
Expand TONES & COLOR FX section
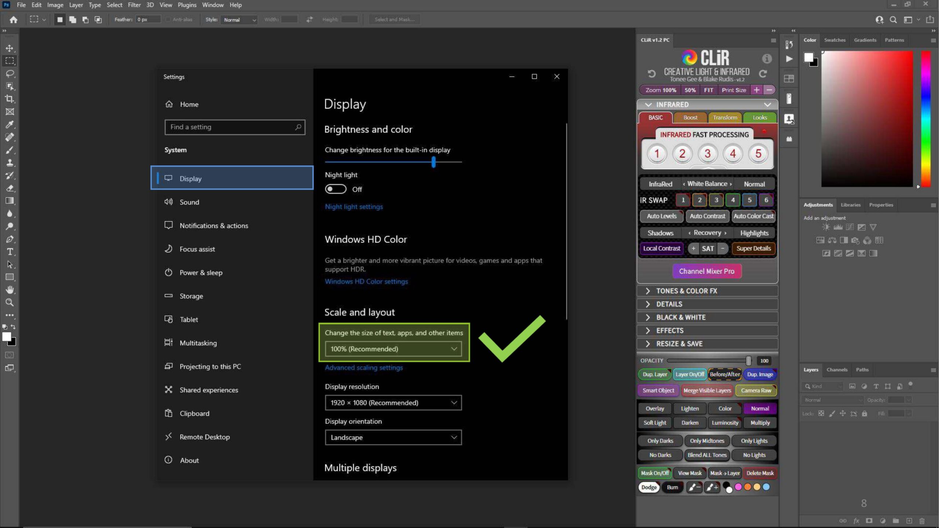707,291
